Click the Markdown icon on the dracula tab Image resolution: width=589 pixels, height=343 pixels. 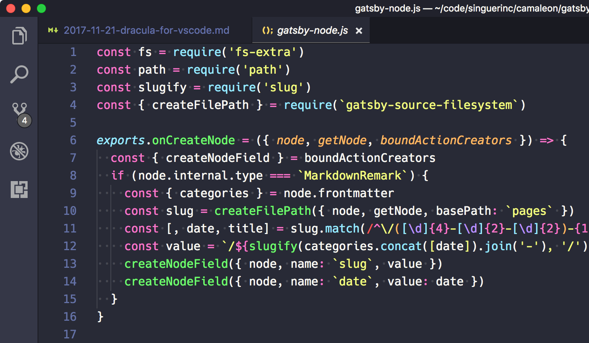[53, 30]
